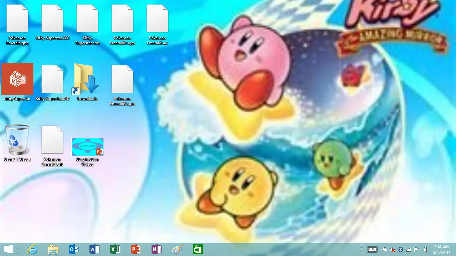Open the Windows Store from taskbar
Screen dimensions: 456x256
point(198,249)
